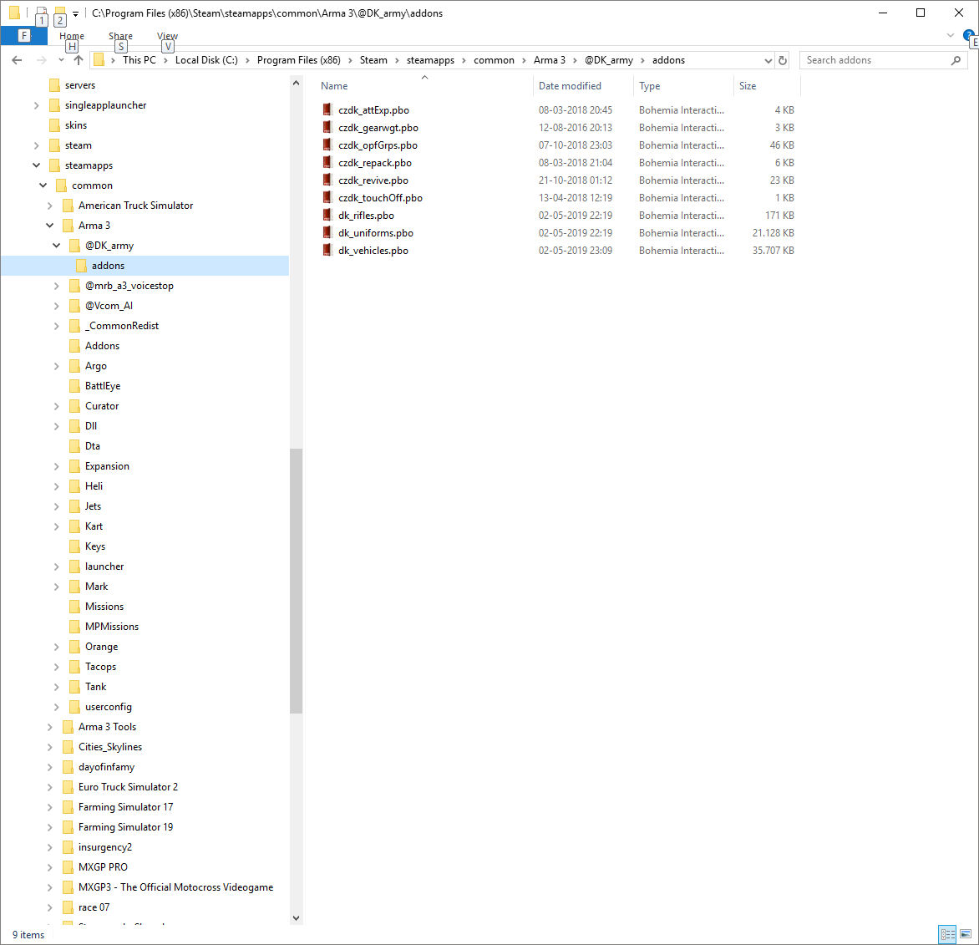
Task: Open address bar history dropdown
Action: (768, 61)
